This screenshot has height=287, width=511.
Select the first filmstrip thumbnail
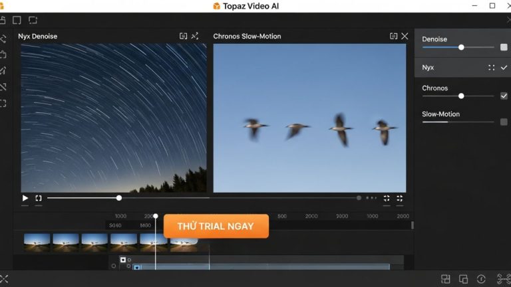37,242
